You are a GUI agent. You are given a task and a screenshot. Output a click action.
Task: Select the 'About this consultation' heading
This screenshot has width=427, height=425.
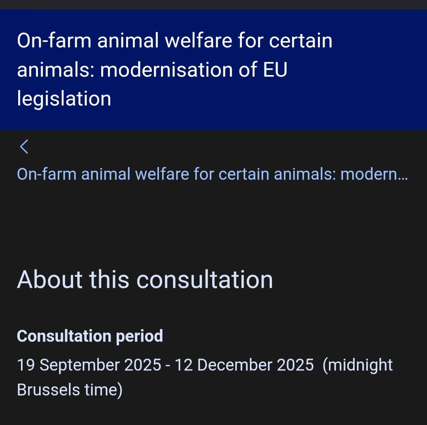(x=145, y=280)
